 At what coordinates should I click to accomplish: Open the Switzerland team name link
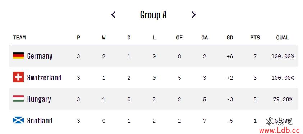(44, 77)
